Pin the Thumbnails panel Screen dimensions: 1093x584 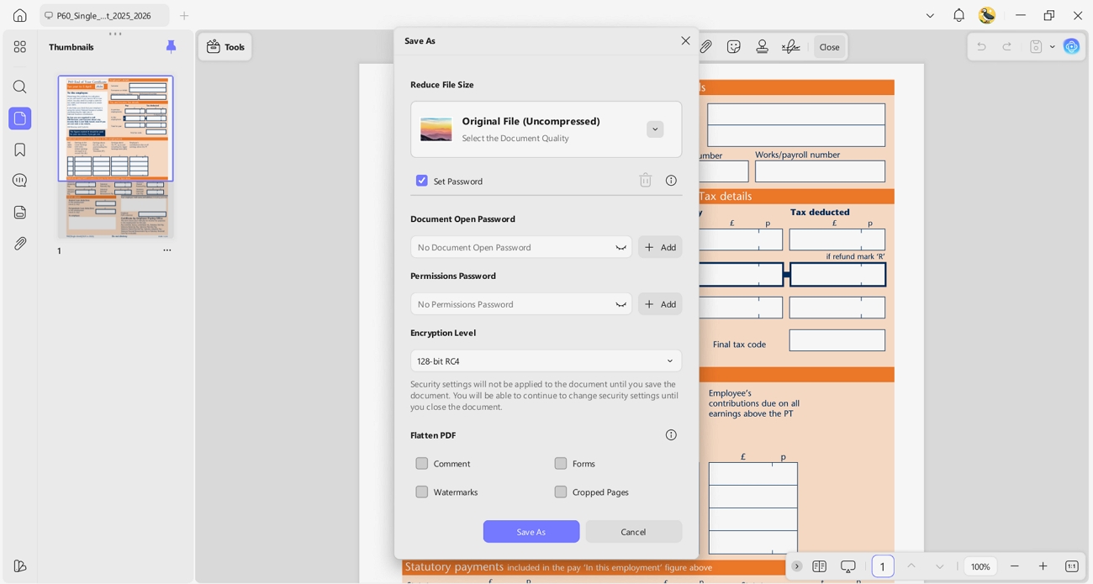click(x=171, y=46)
